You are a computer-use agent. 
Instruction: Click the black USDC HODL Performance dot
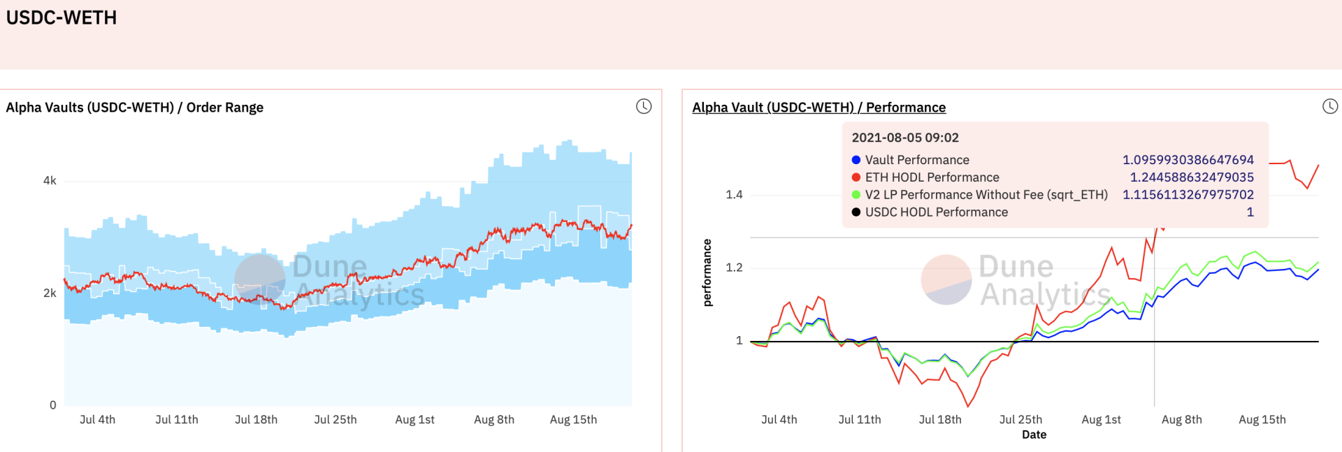[856, 212]
